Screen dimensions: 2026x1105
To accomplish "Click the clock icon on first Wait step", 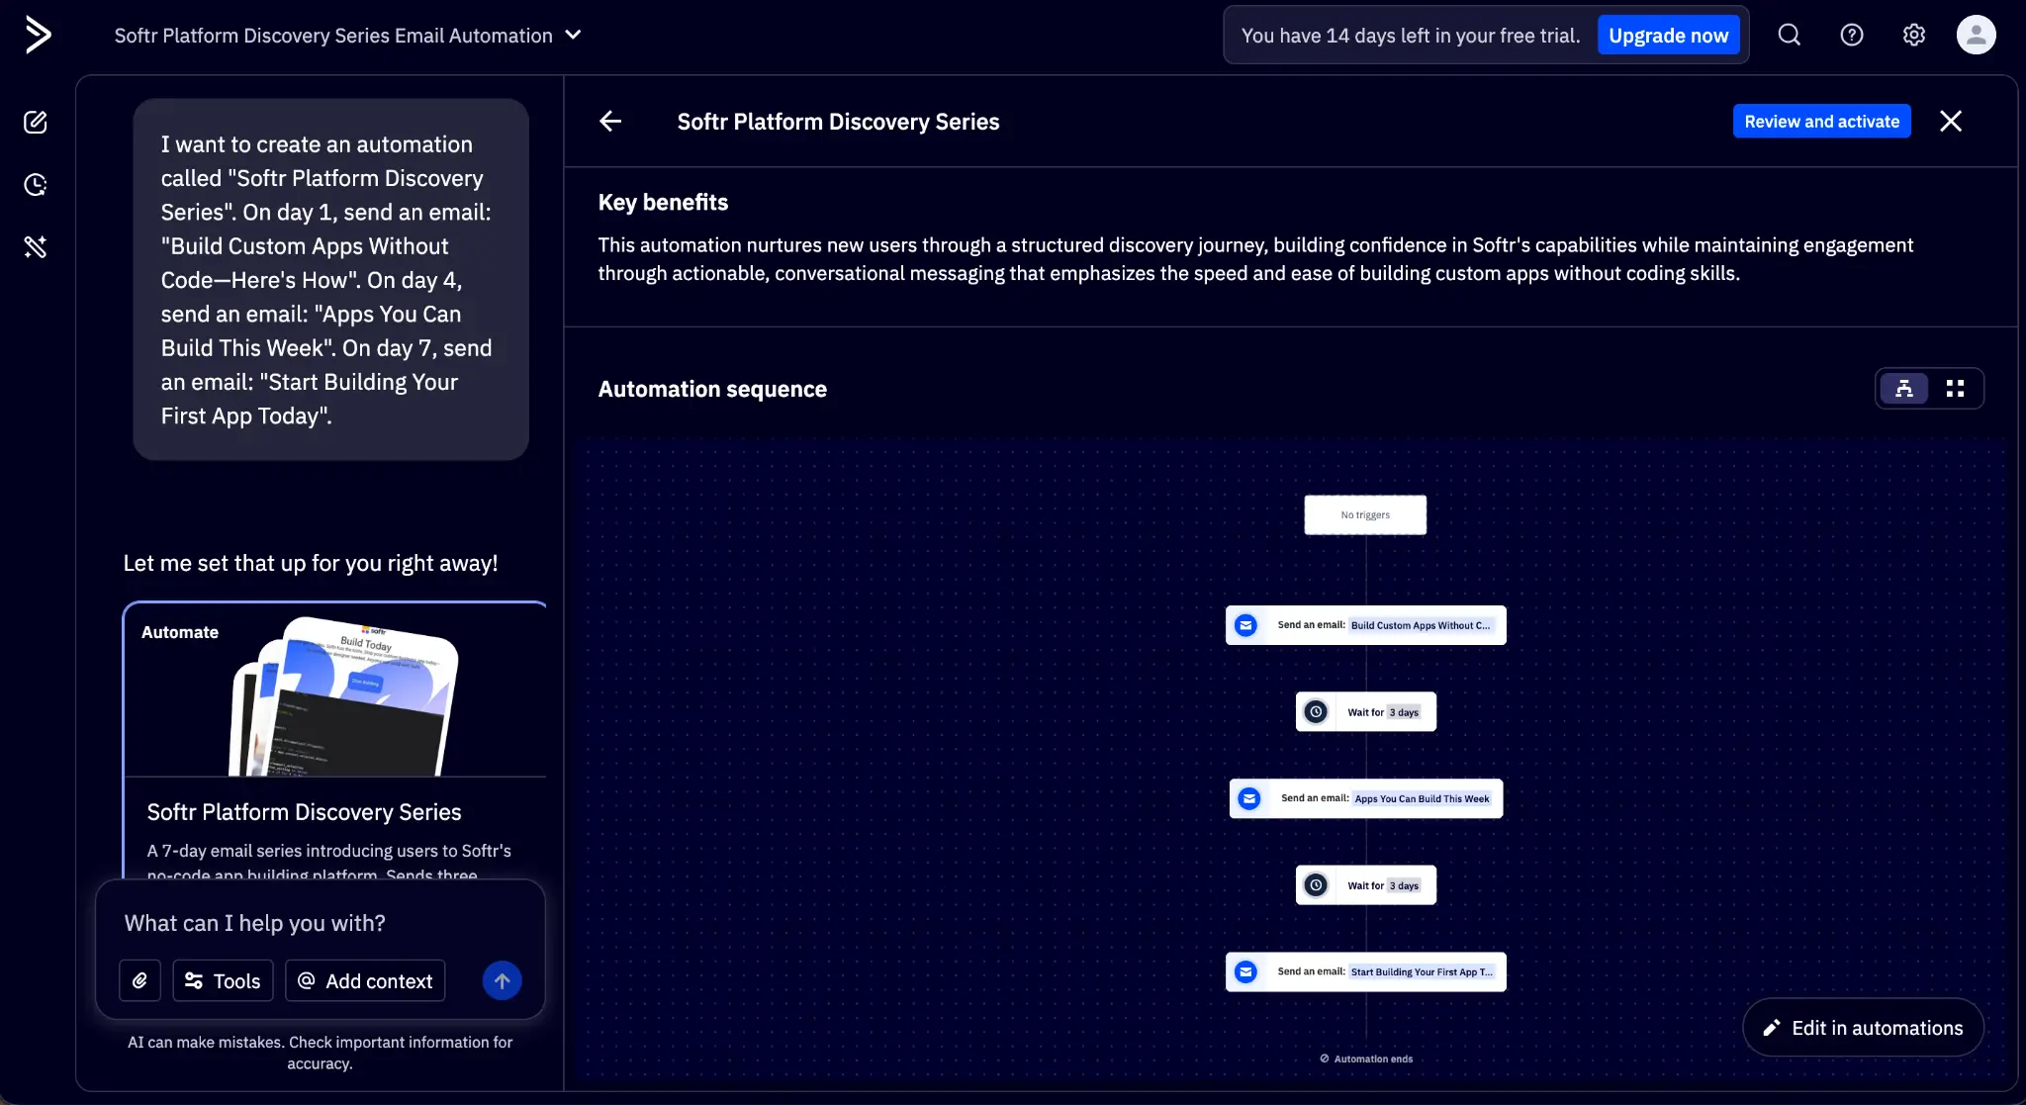I will point(1316,711).
